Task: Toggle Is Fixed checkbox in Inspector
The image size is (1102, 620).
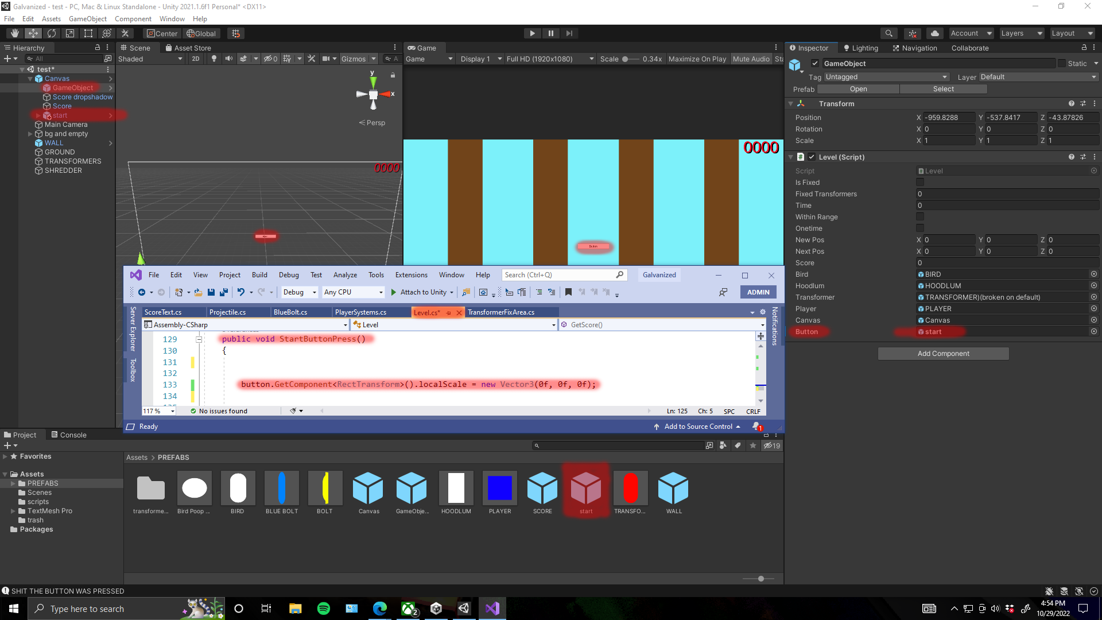Action: (919, 181)
